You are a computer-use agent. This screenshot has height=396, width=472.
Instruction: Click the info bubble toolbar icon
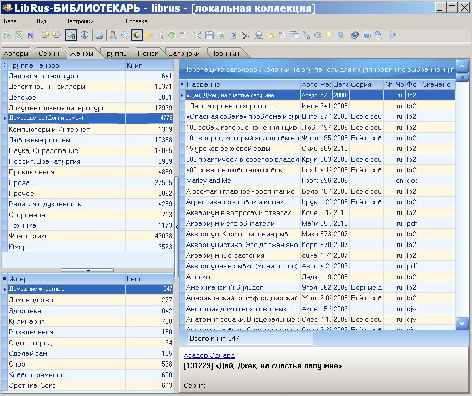pyautogui.click(x=84, y=35)
